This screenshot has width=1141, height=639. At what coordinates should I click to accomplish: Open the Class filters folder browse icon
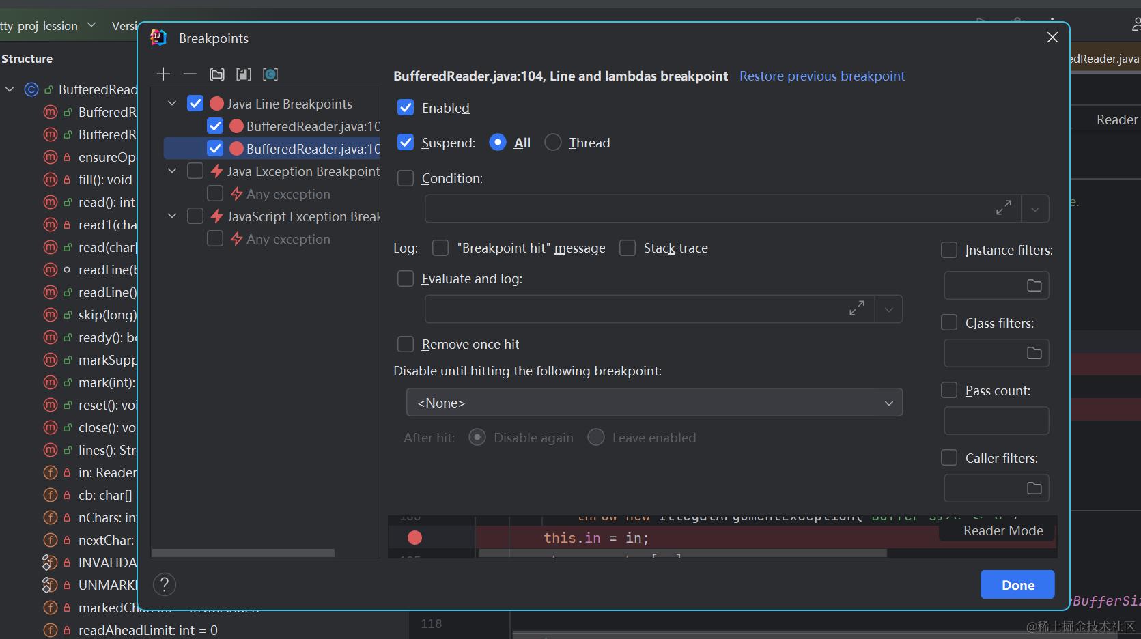click(x=1034, y=353)
